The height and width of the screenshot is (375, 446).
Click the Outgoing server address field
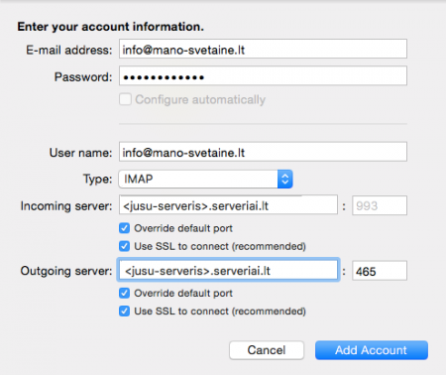tap(228, 270)
